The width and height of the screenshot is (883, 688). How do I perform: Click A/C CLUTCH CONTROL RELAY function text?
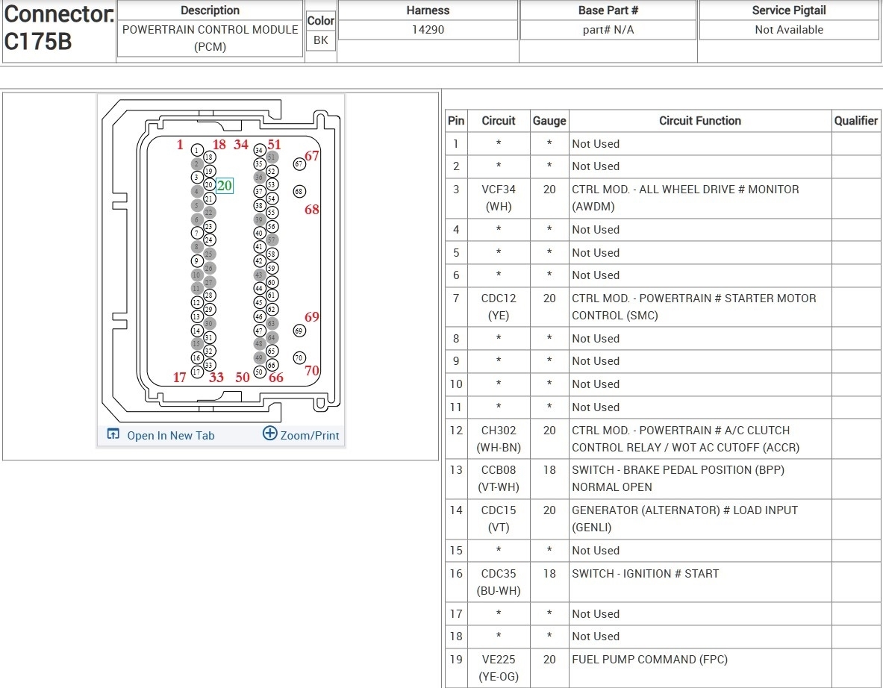pyautogui.click(x=685, y=439)
